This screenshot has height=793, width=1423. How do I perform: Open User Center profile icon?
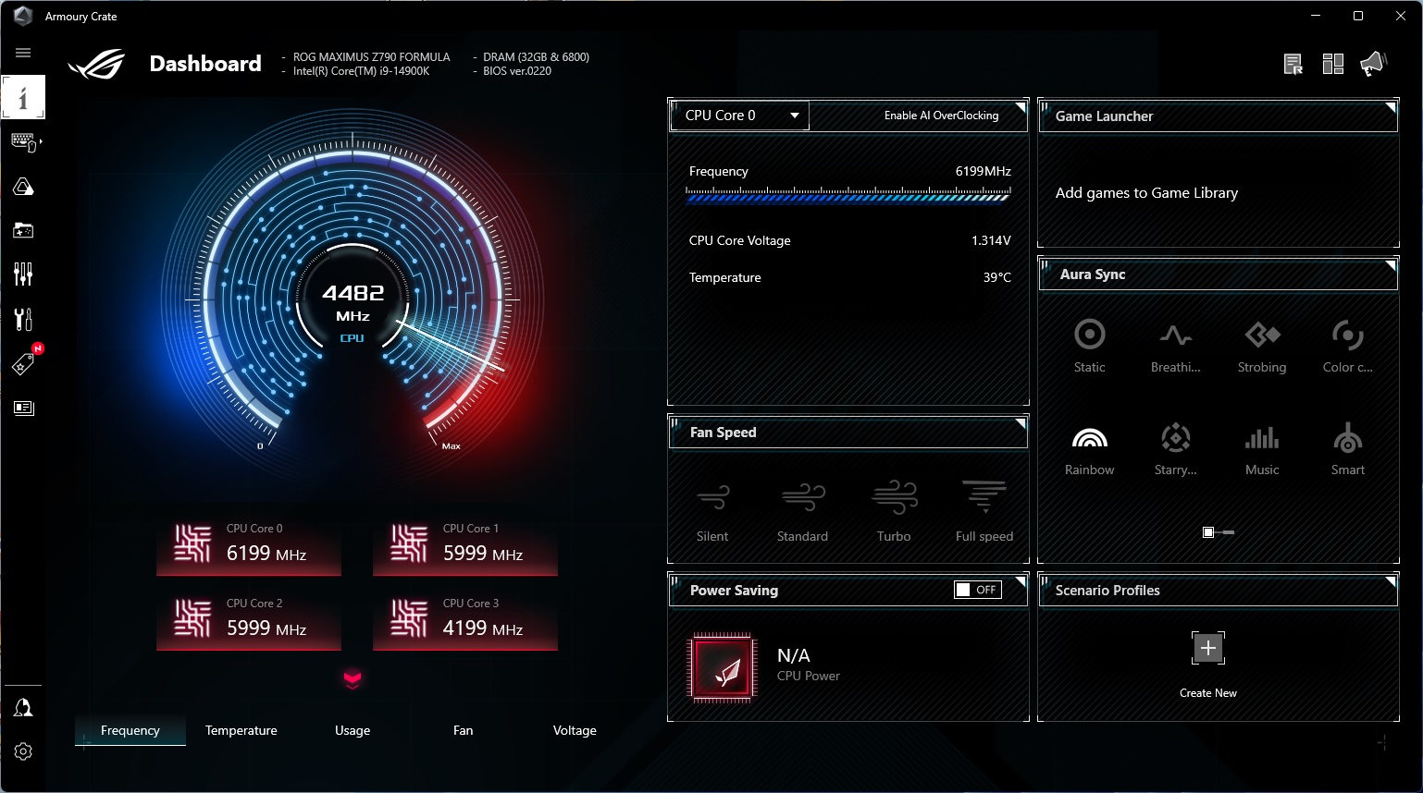23,708
